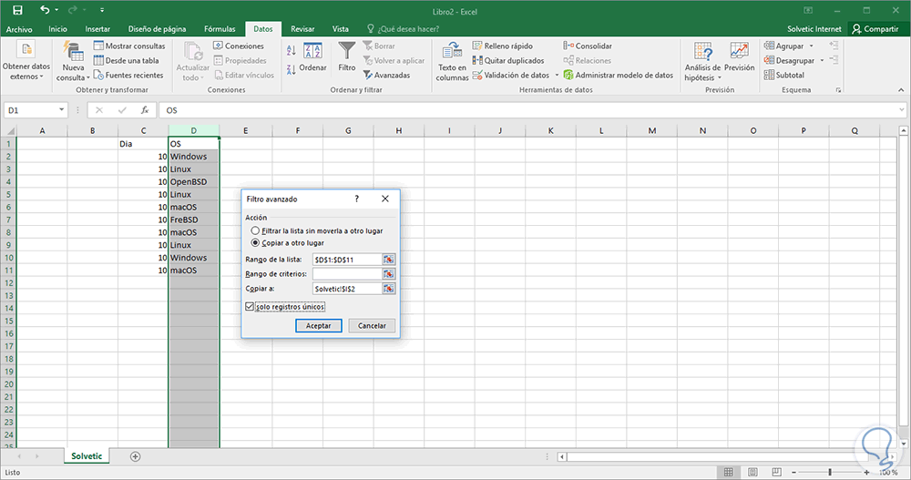Toggle Solo registros únicos checkbox
Screen dimensions: 911x480
(x=251, y=307)
